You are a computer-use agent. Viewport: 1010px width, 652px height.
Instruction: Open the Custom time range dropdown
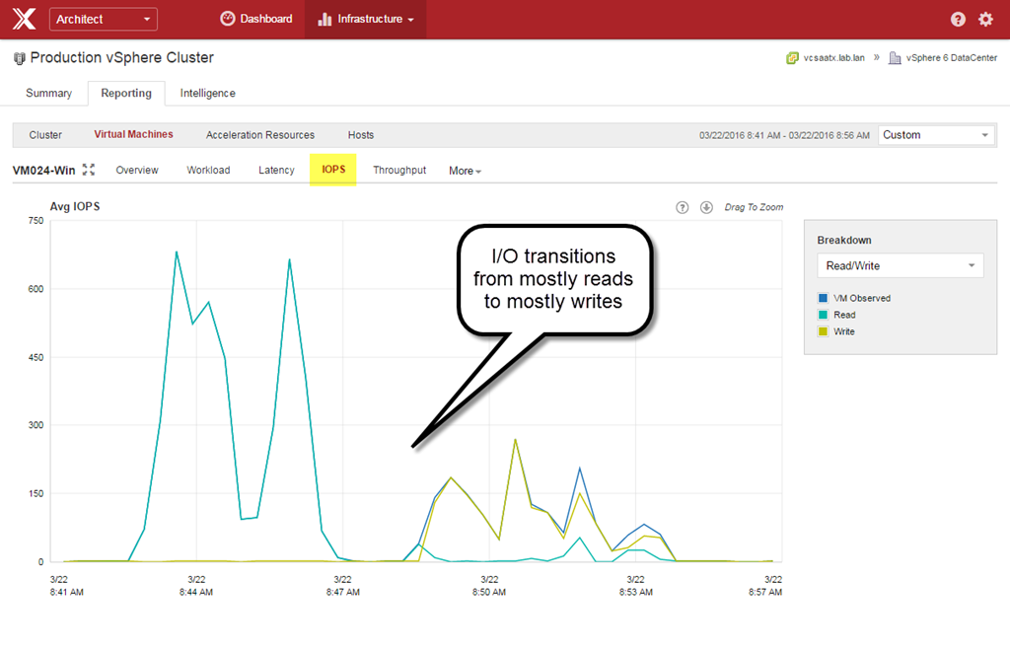(x=936, y=135)
